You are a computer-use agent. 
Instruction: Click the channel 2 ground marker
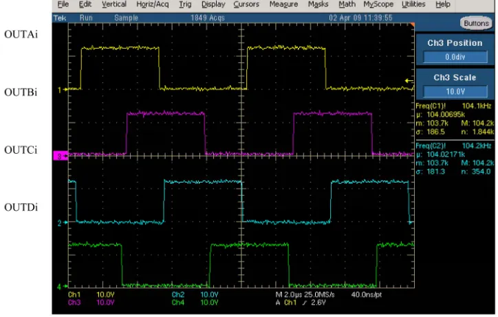[x=63, y=222]
